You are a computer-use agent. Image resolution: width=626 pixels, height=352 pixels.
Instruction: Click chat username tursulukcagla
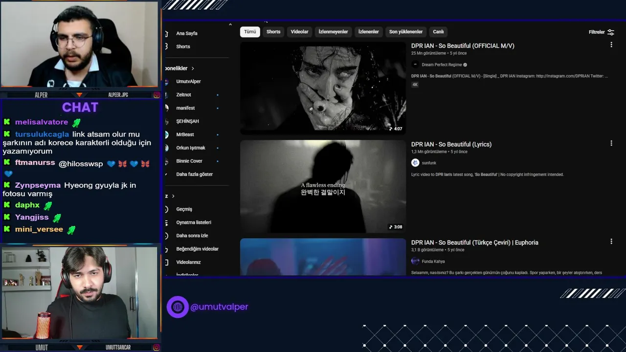click(42, 134)
